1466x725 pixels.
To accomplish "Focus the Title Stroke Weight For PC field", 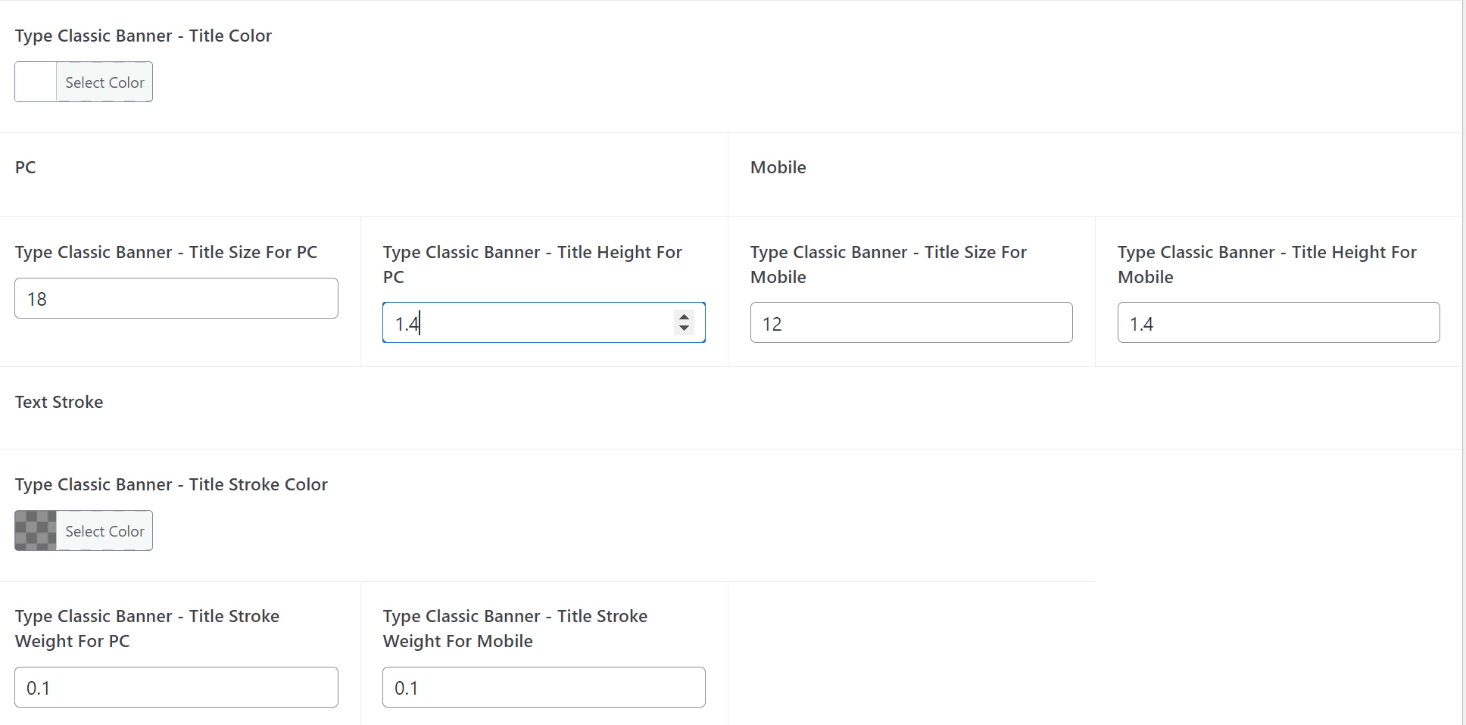I will tap(176, 687).
